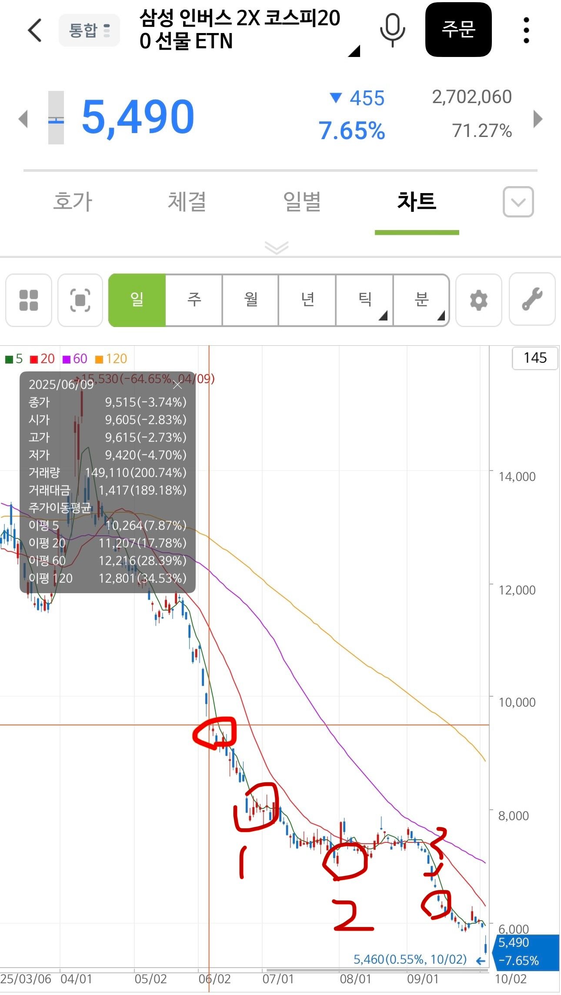This screenshot has height=995, width=561.
Task: Switch to the 체결 tab
Action: pos(187,202)
